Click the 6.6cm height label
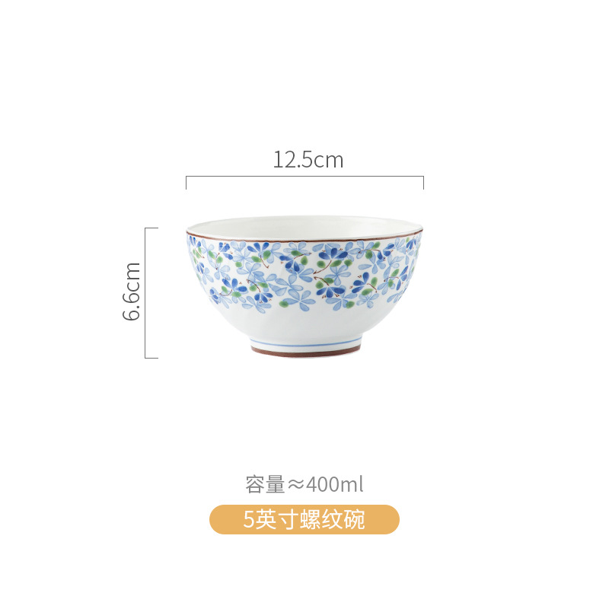 (131, 292)
